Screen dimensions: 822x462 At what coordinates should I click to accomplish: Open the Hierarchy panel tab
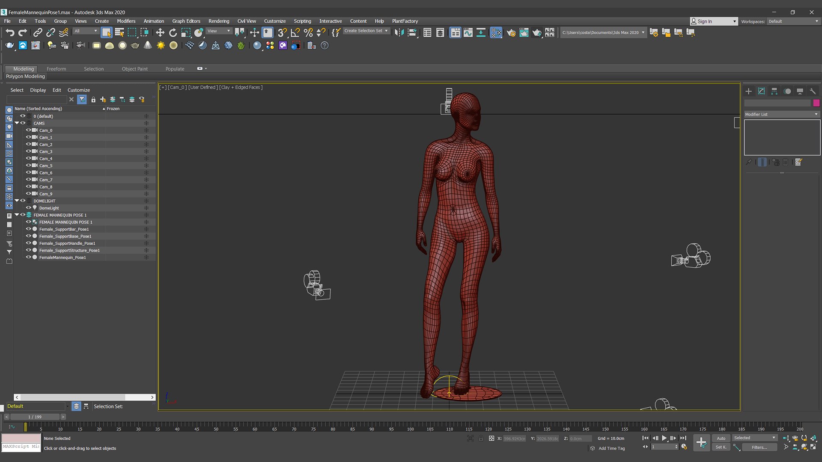click(774, 91)
